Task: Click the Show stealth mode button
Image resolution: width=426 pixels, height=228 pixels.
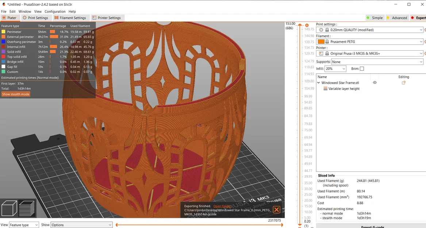Action: pyautogui.click(x=16, y=94)
